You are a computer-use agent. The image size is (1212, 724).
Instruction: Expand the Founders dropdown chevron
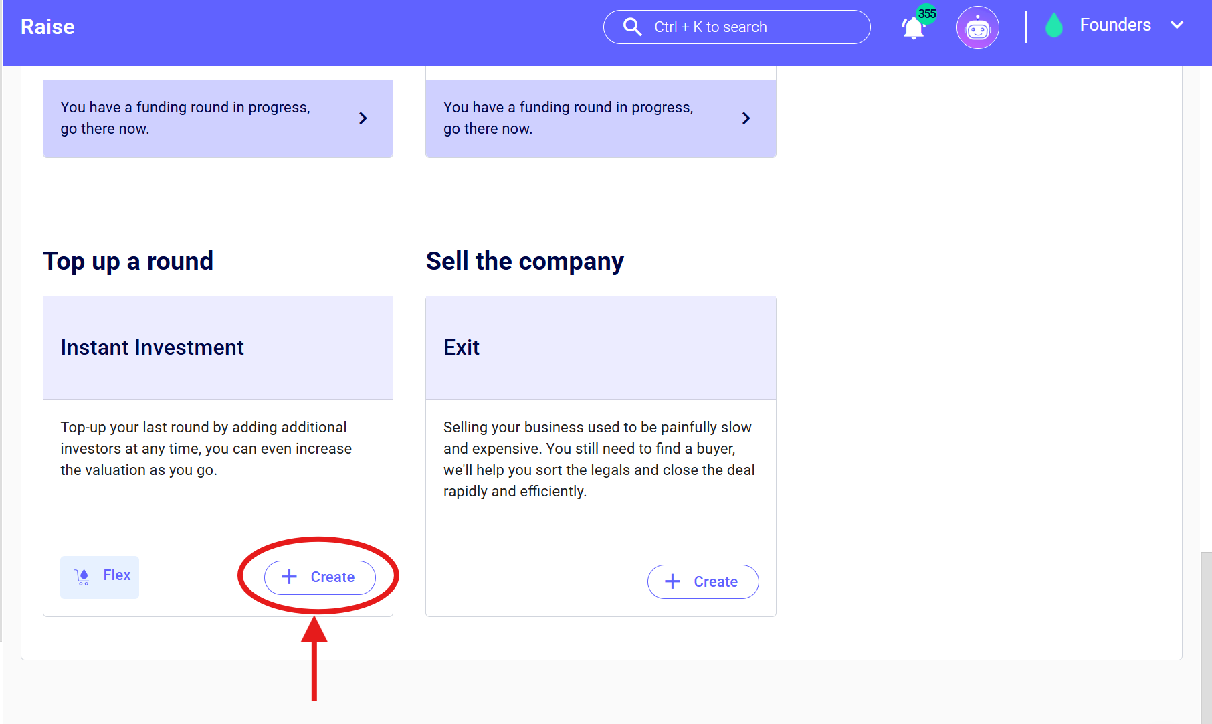tap(1177, 25)
